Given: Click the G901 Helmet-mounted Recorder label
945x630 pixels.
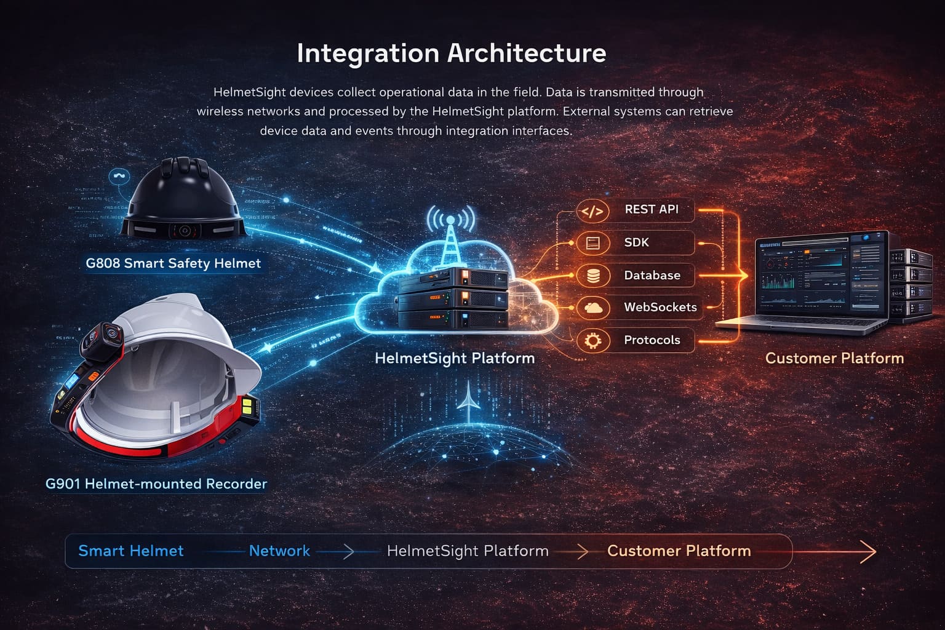Looking at the screenshot, I should tap(157, 484).
